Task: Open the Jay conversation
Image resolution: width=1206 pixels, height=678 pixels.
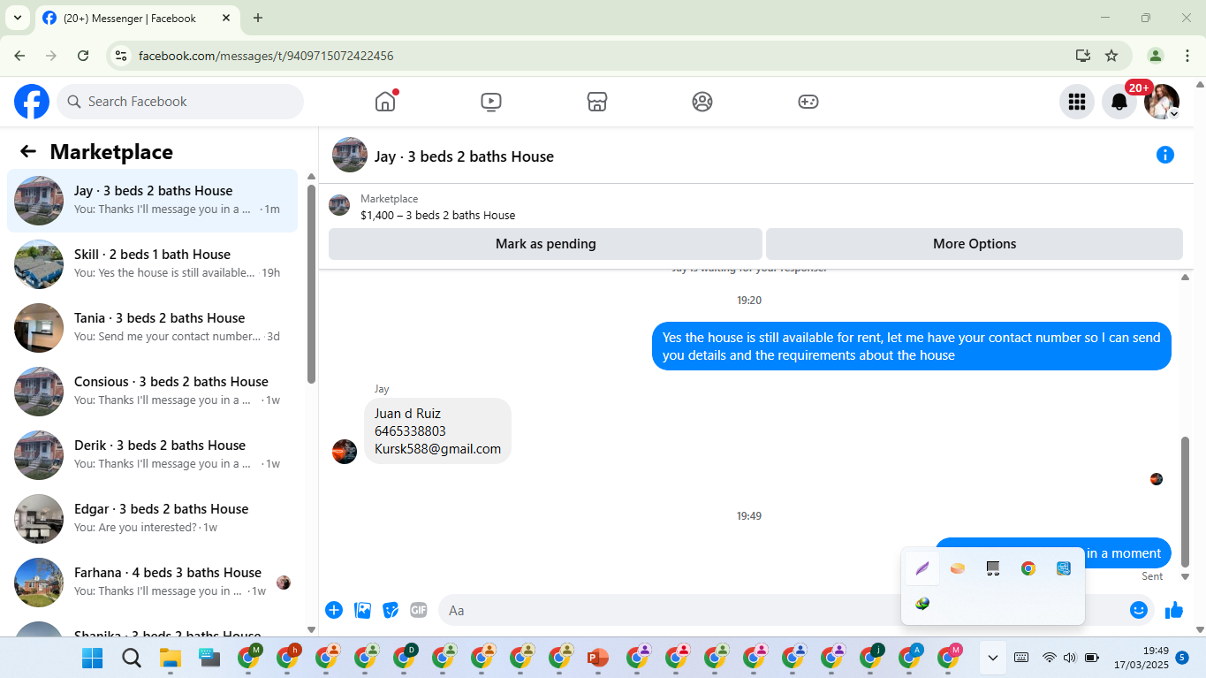Action: coord(152,201)
